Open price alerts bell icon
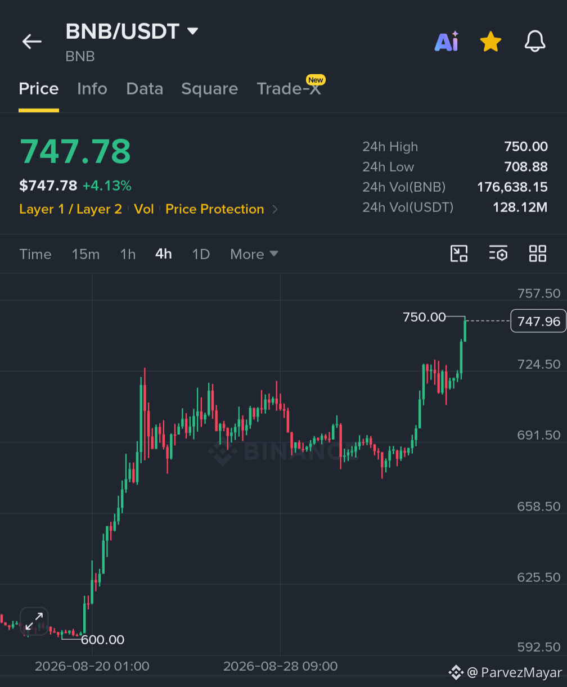This screenshot has height=687, width=567. point(535,42)
